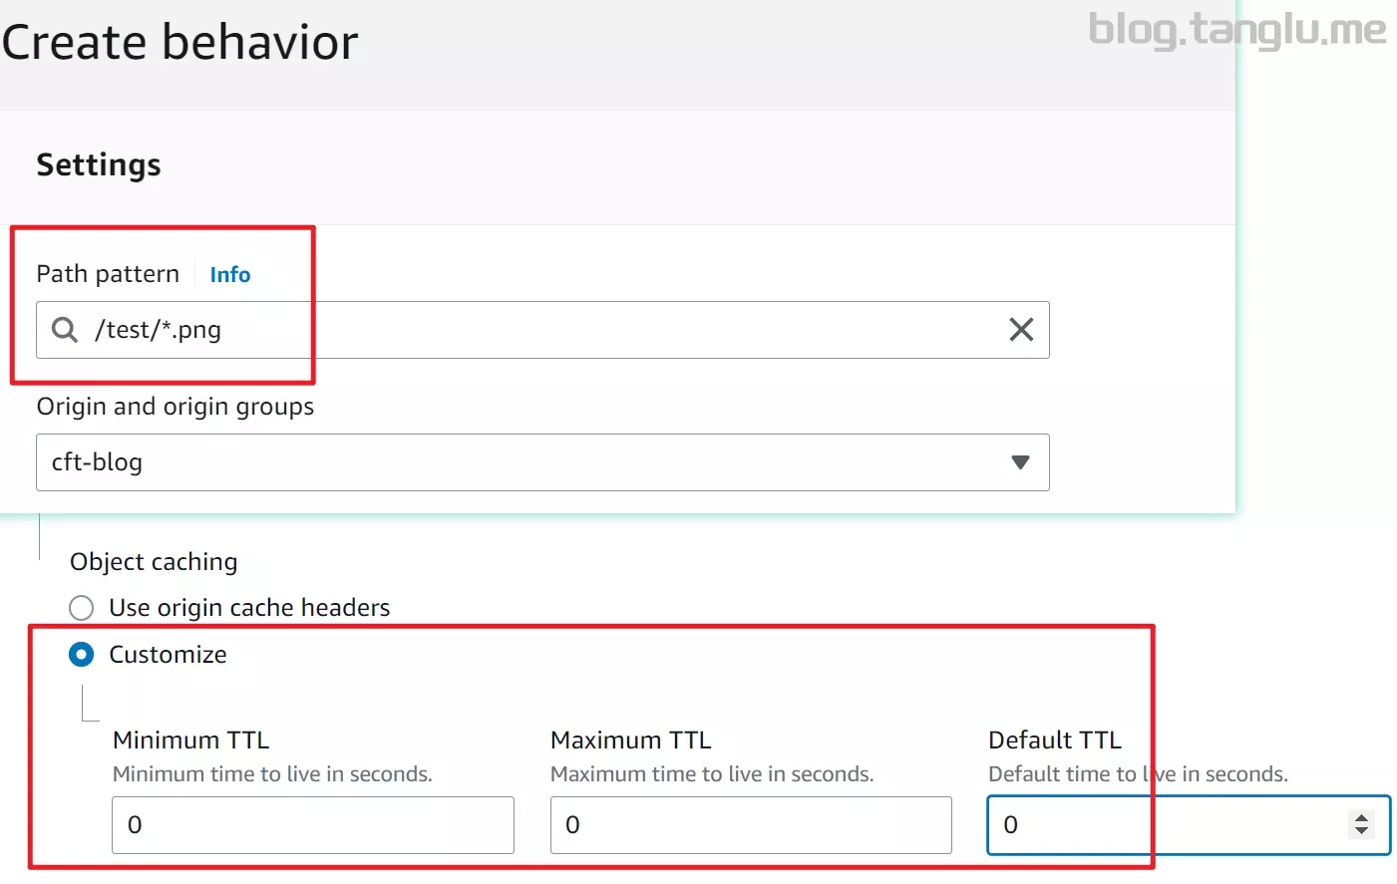Screen dimensions: 1397x884
Task: Focus the Maximum TTL input box
Action: tap(751, 825)
